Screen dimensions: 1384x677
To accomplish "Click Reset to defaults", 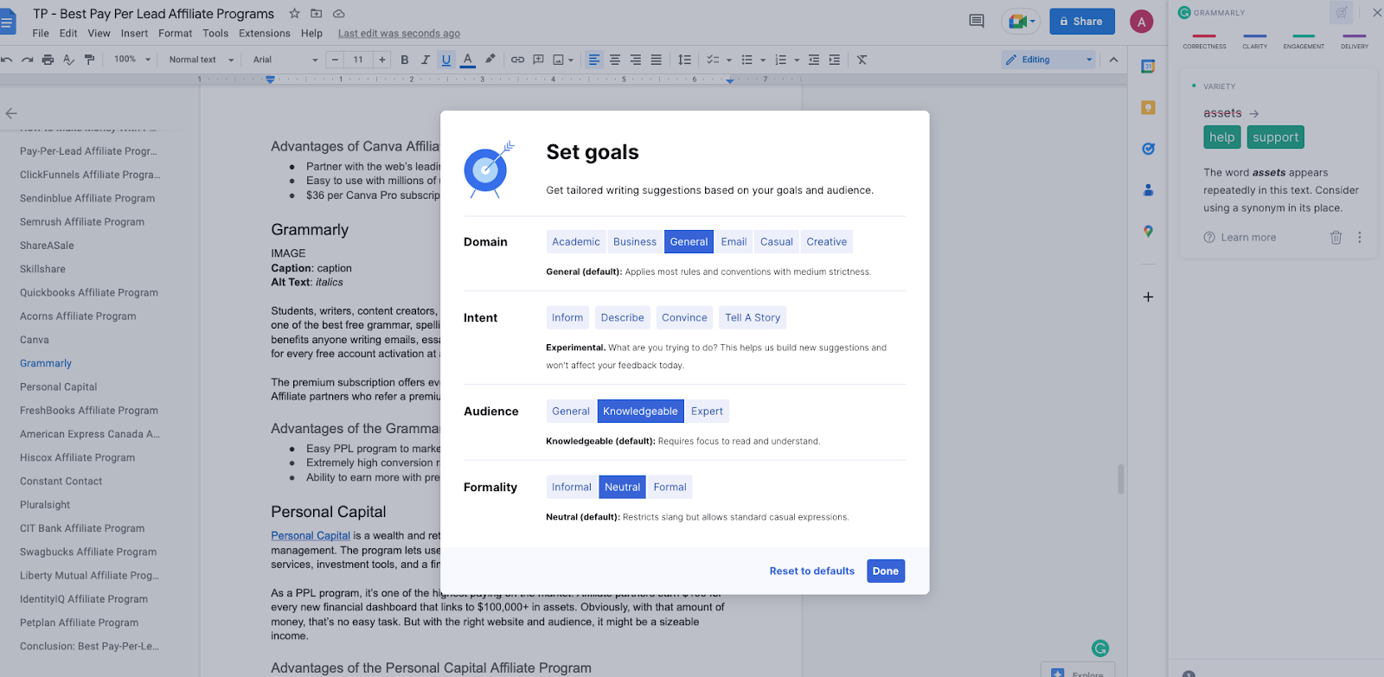I will click(812, 572).
